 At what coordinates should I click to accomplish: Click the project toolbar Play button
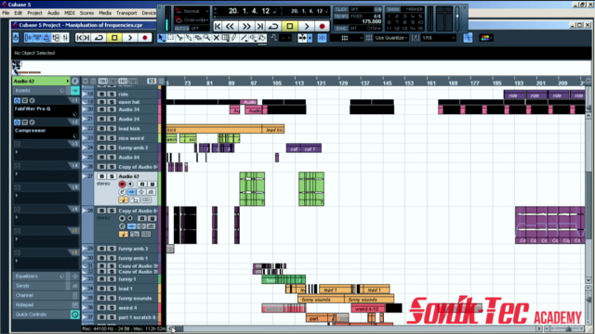coord(130,38)
